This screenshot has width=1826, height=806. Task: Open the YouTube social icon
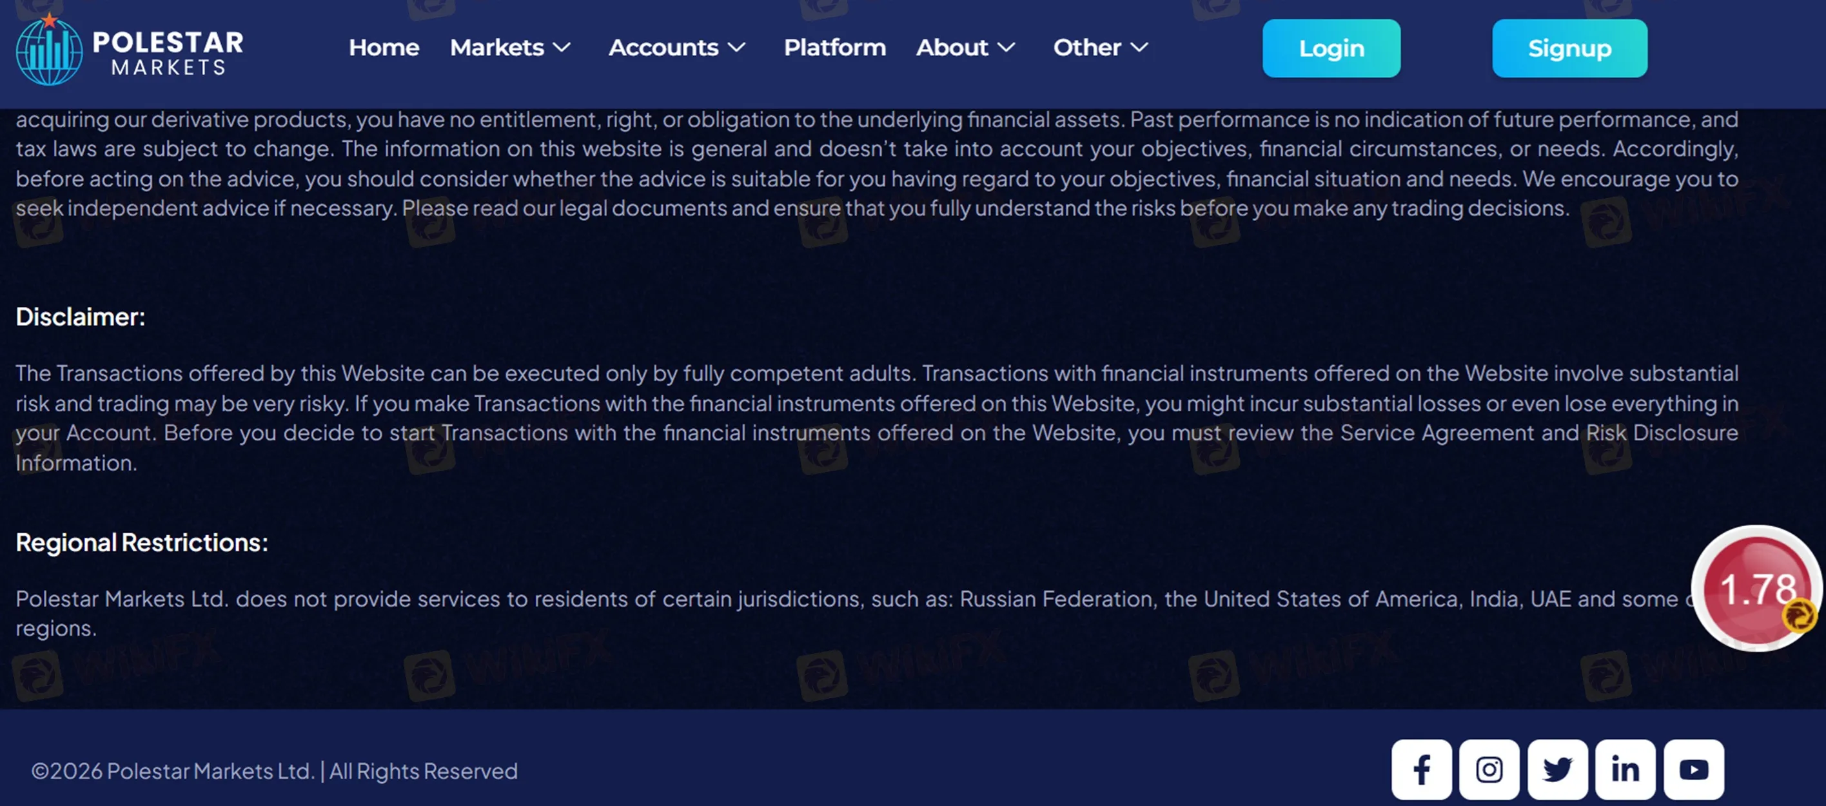point(1694,769)
